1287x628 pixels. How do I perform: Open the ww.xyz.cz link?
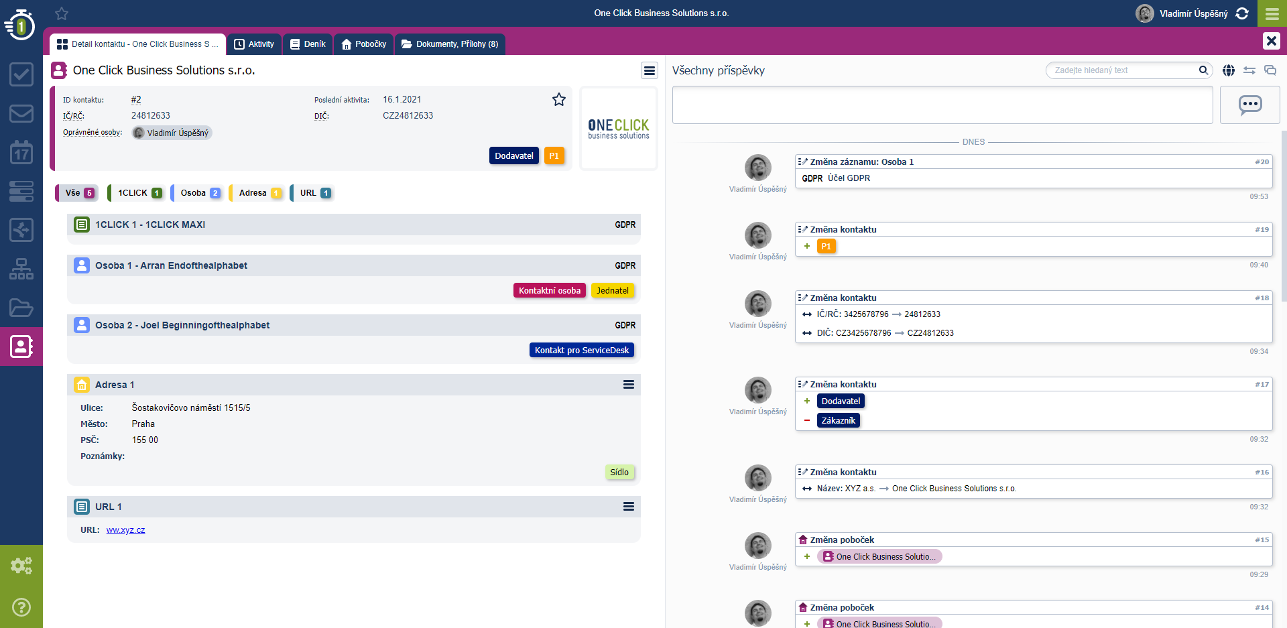(x=125, y=530)
